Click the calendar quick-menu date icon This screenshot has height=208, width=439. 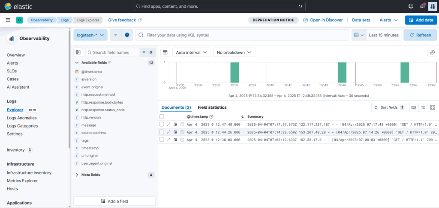359,35
